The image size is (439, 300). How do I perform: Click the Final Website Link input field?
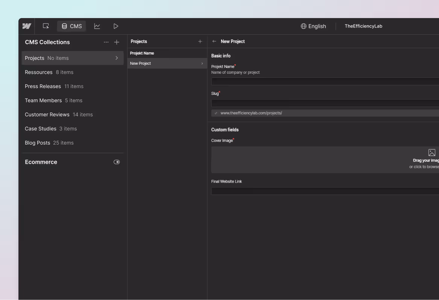(x=324, y=191)
